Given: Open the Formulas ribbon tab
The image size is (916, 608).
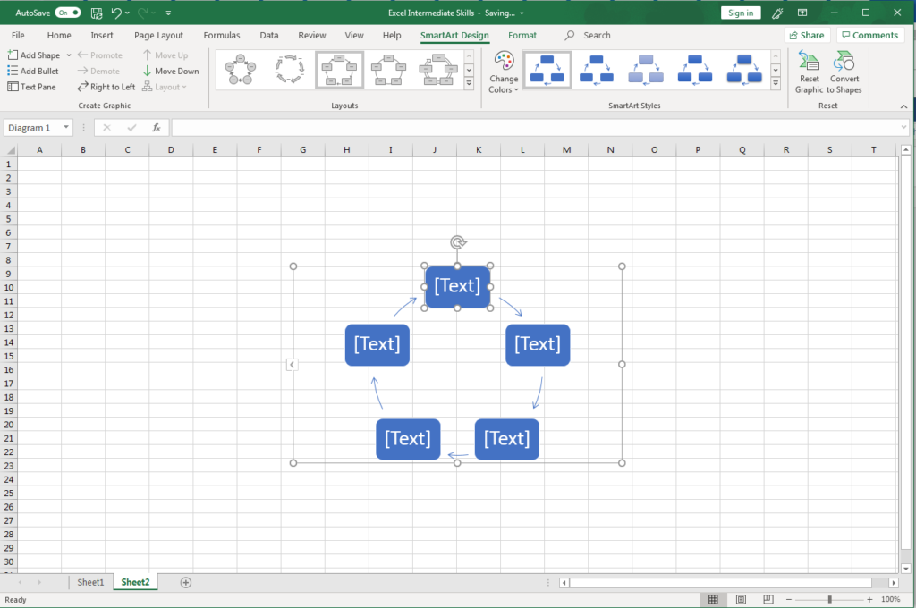Looking at the screenshot, I should 222,35.
